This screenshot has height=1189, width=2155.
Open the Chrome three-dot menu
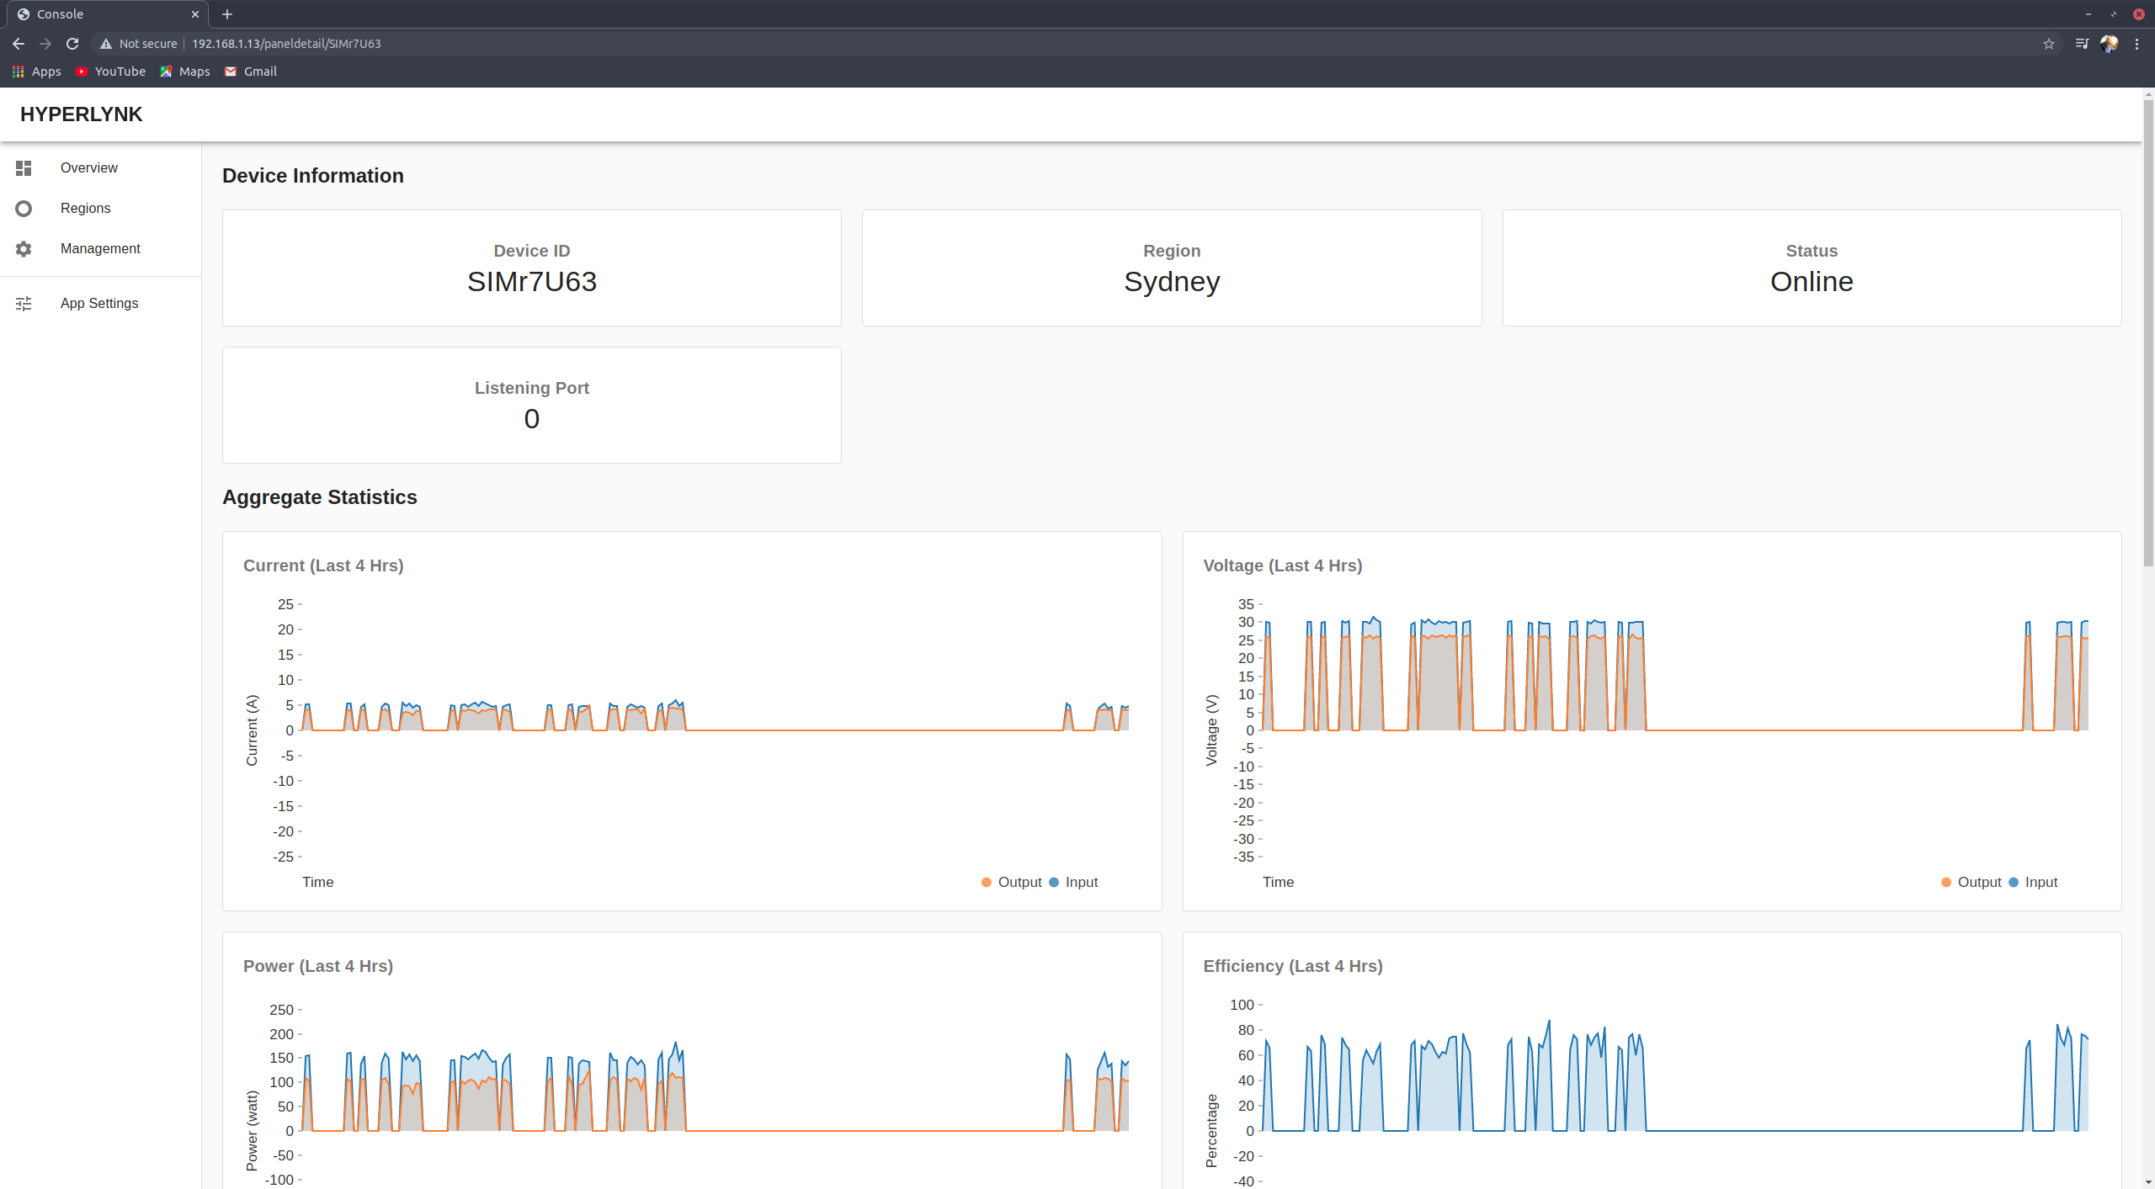tap(2136, 44)
